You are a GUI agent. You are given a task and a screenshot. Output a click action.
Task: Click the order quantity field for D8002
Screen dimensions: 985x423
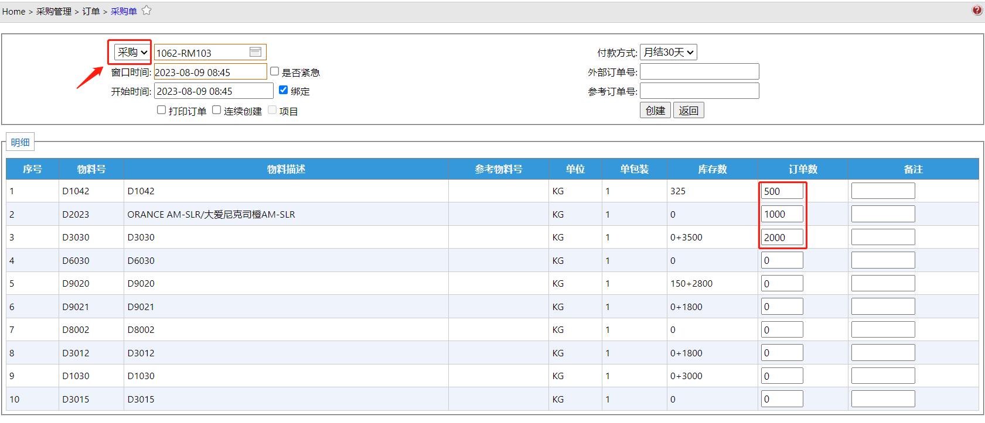tap(782, 329)
